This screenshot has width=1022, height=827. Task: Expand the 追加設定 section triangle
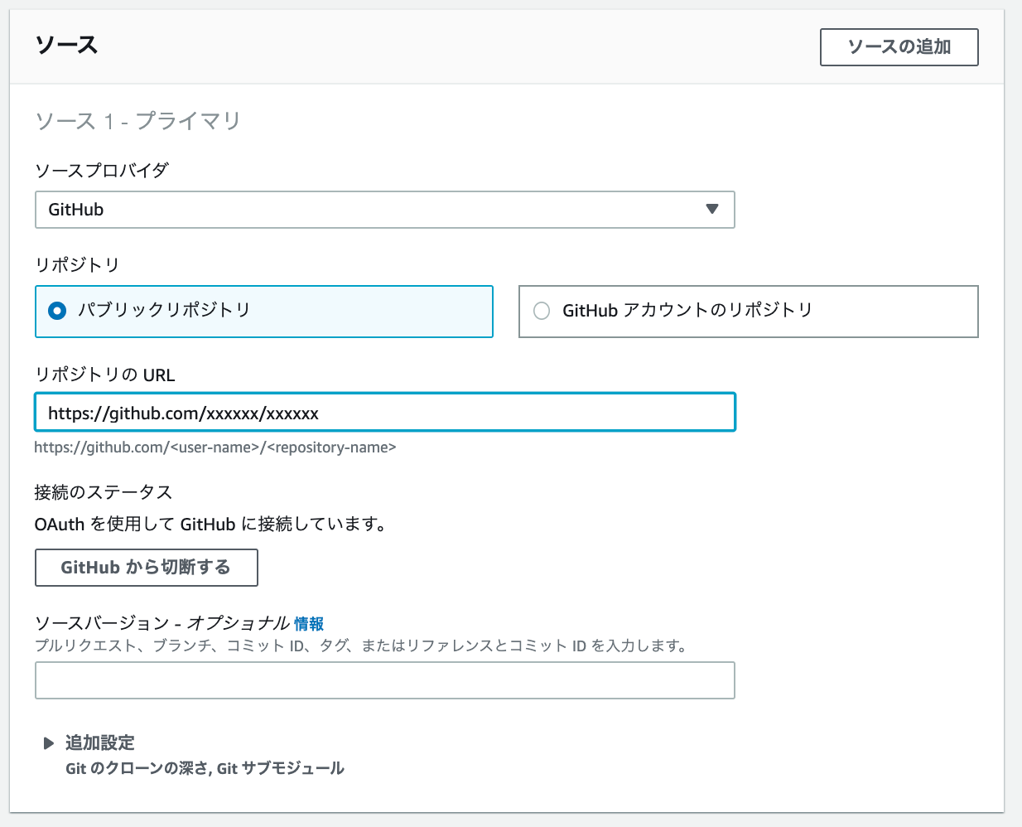point(49,743)
